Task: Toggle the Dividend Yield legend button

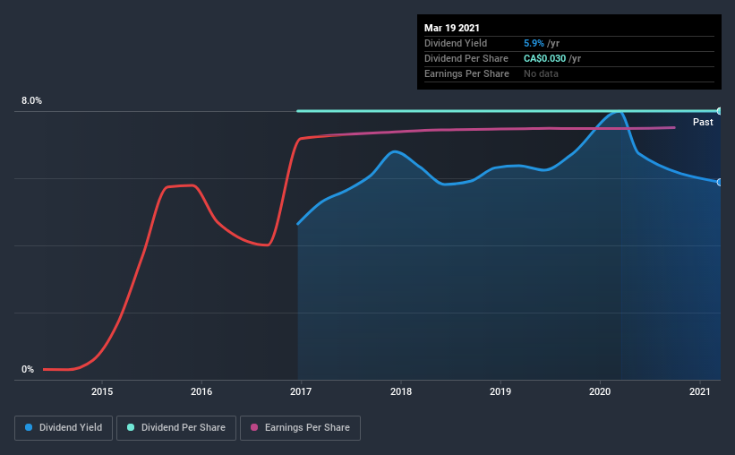Action: (x=64, y=428)
